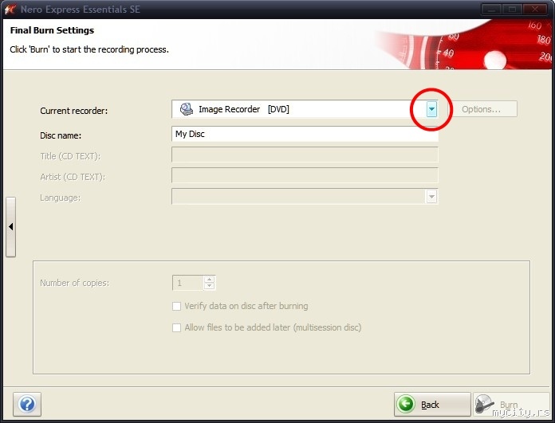Decrease number of copies with down arrow
The height and width of the screenshot is (423, 555).
click(209, 286)
